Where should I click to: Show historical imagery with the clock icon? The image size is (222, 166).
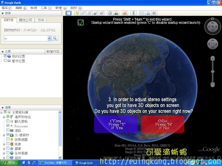click(x=110, y=13)
